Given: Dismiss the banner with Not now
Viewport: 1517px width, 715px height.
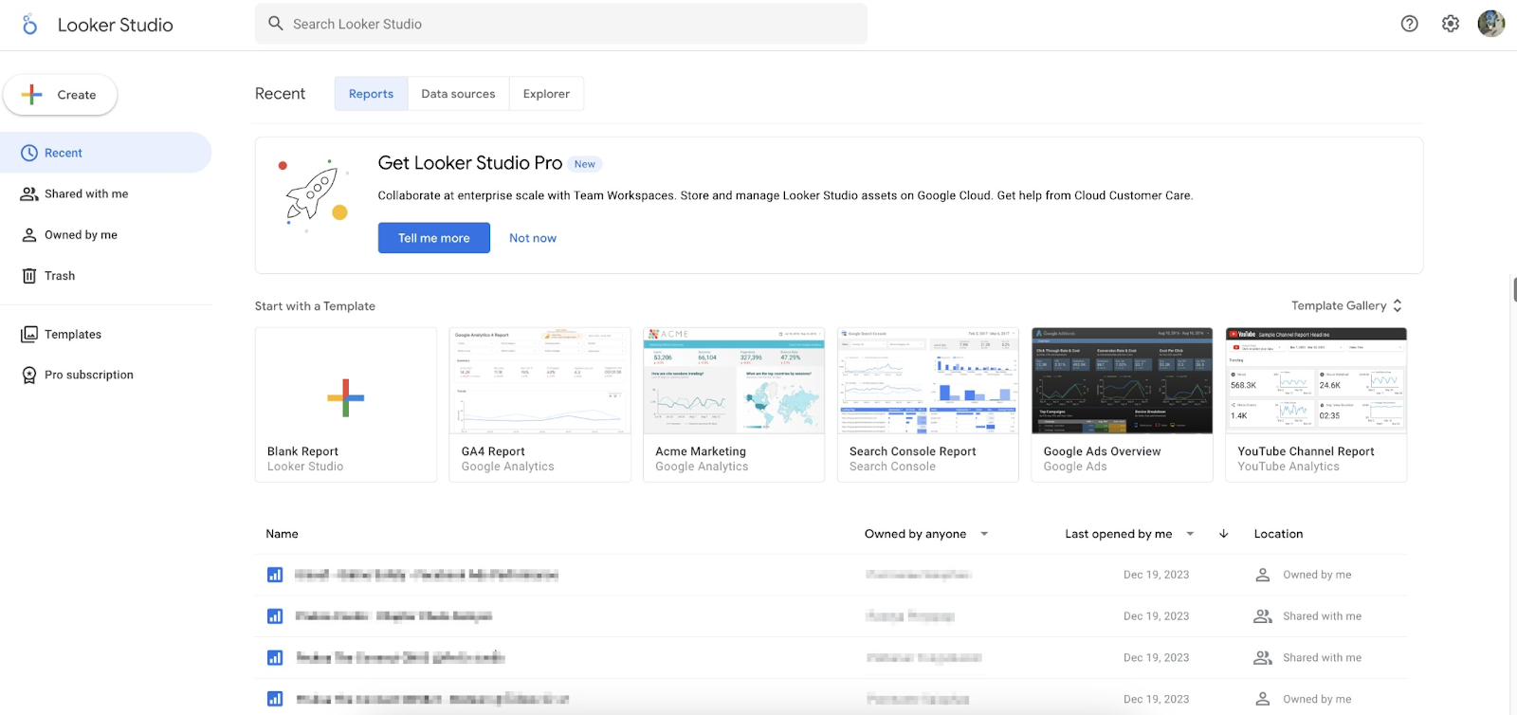Looking at the screenshot, I should click(533, 238).
